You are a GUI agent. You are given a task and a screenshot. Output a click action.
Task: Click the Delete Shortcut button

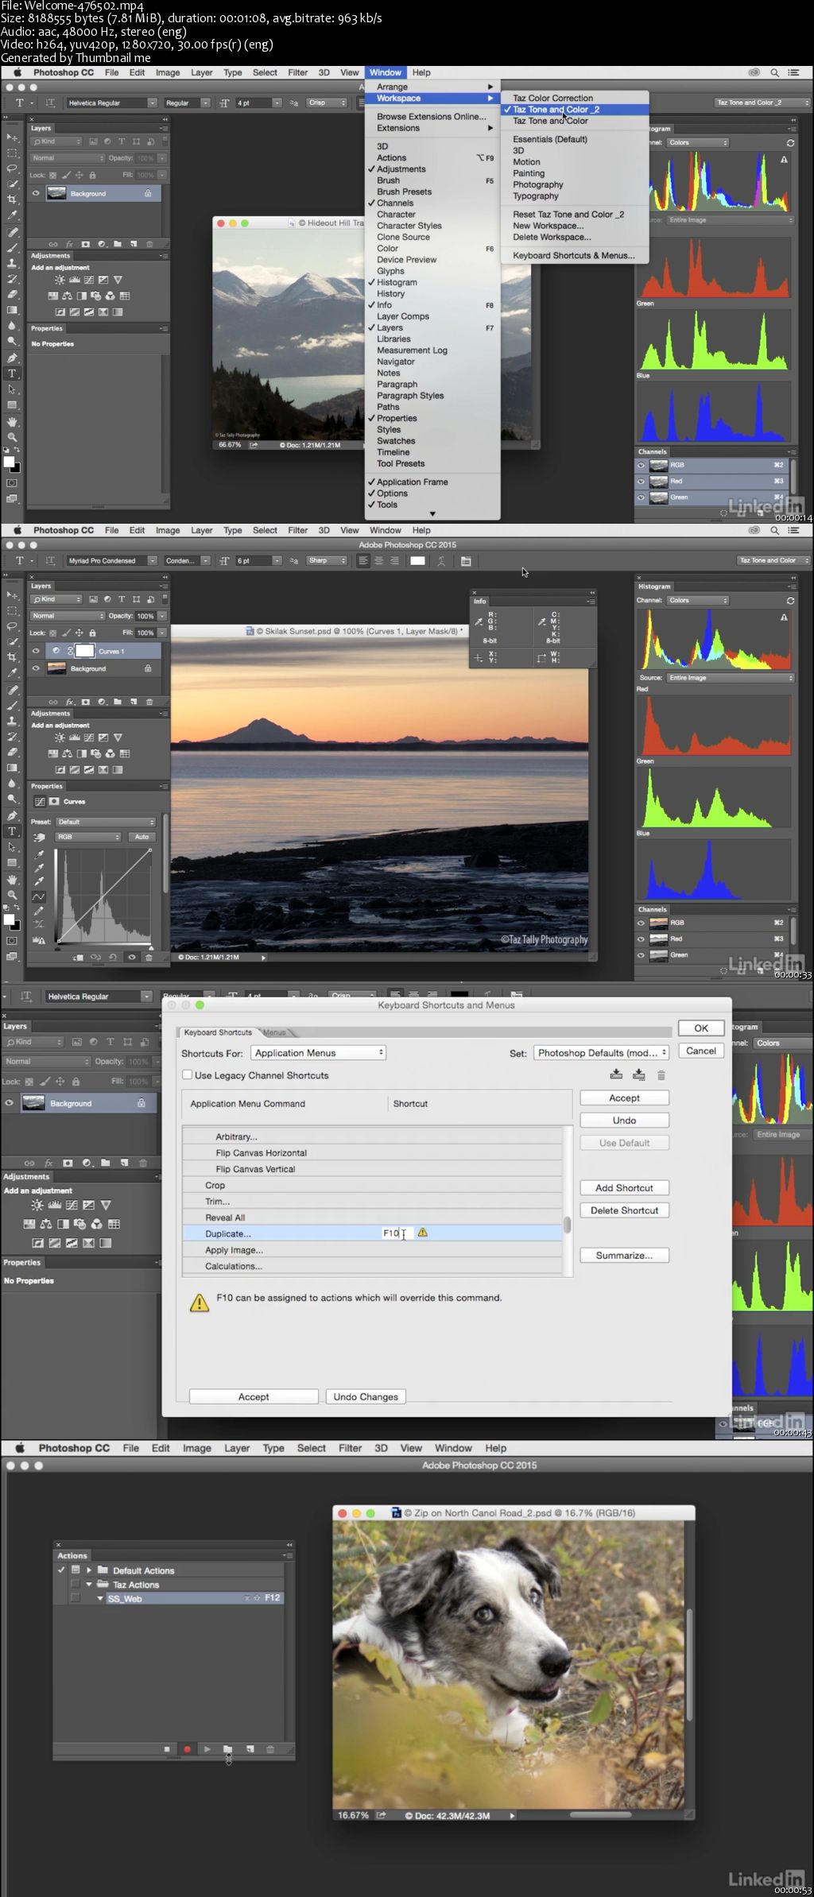tap(624, 1210)
